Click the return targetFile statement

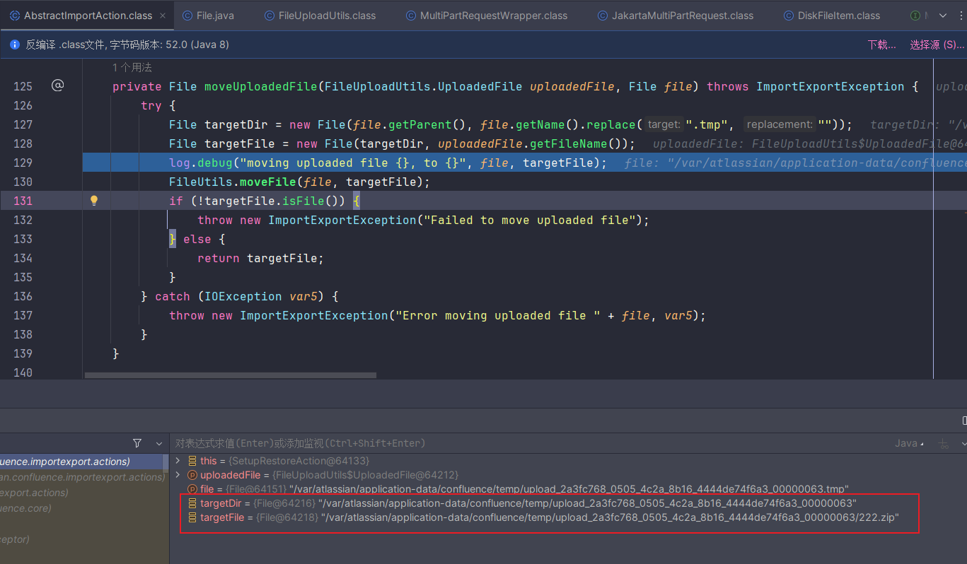(260, 258)
